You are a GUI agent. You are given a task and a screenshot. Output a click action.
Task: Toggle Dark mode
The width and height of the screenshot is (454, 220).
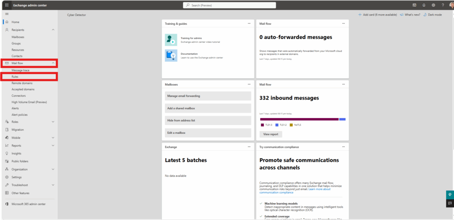coord(433,15)
